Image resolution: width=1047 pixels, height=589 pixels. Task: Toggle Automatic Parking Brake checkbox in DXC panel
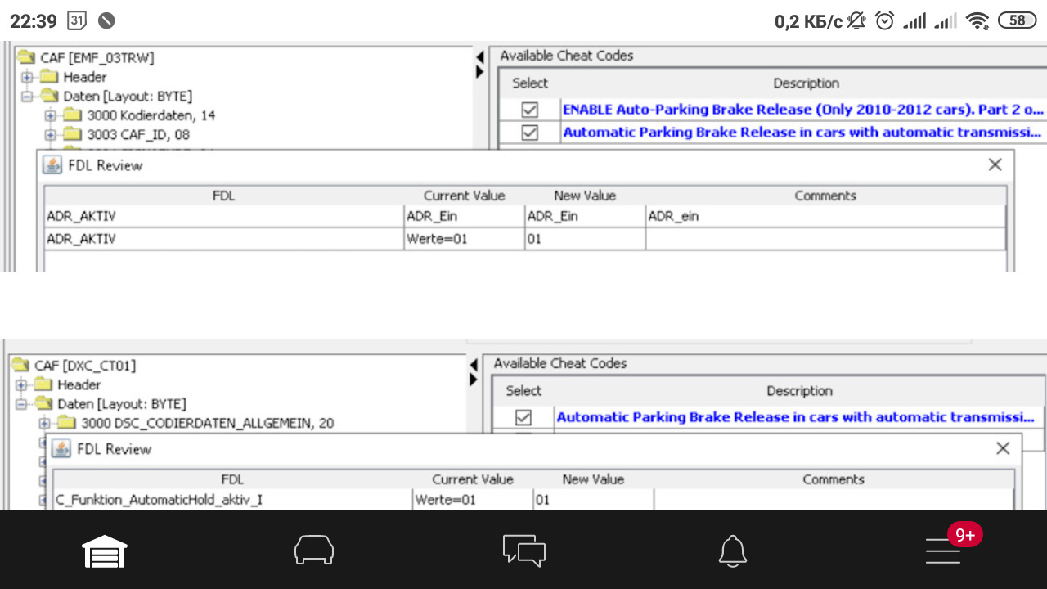tap(523, 417)
